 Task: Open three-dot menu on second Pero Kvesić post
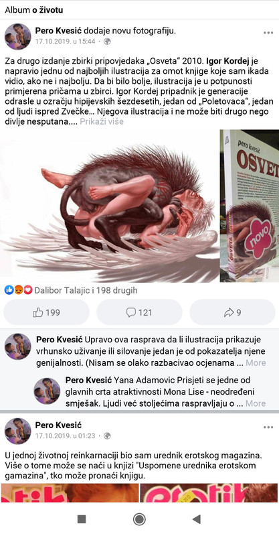[268, 427]
